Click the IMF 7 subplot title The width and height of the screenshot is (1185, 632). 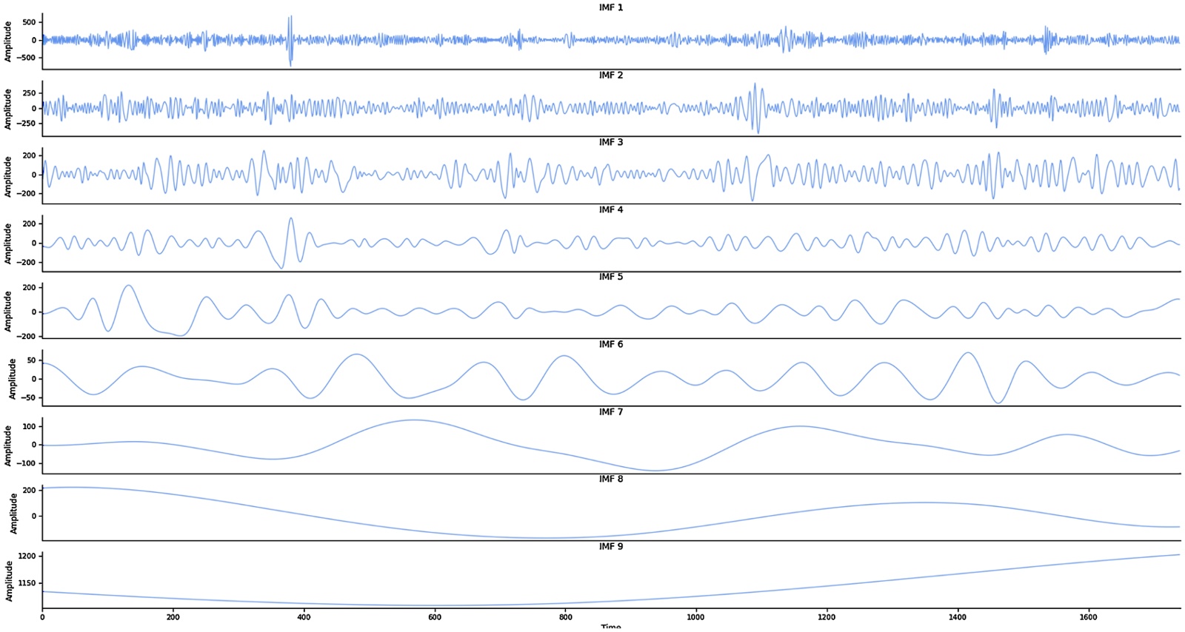[611, 411]
